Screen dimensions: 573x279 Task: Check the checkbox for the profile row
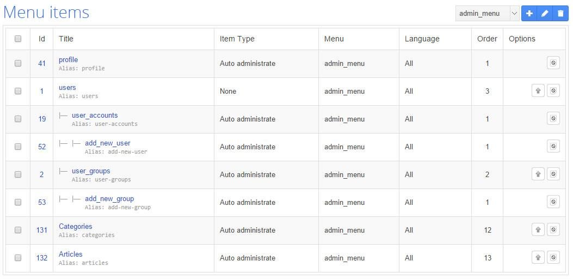[x=18, y=63]
